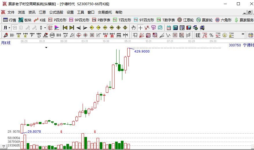
Task: Click the percent sign drawing tool
Action: (211, 35)
